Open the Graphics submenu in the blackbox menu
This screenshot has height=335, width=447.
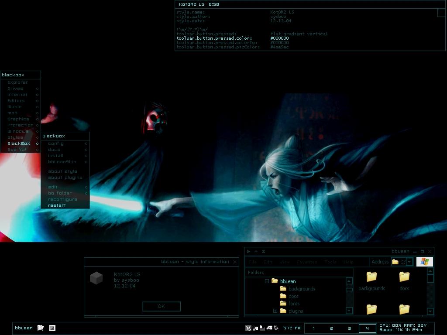[21, 119]
